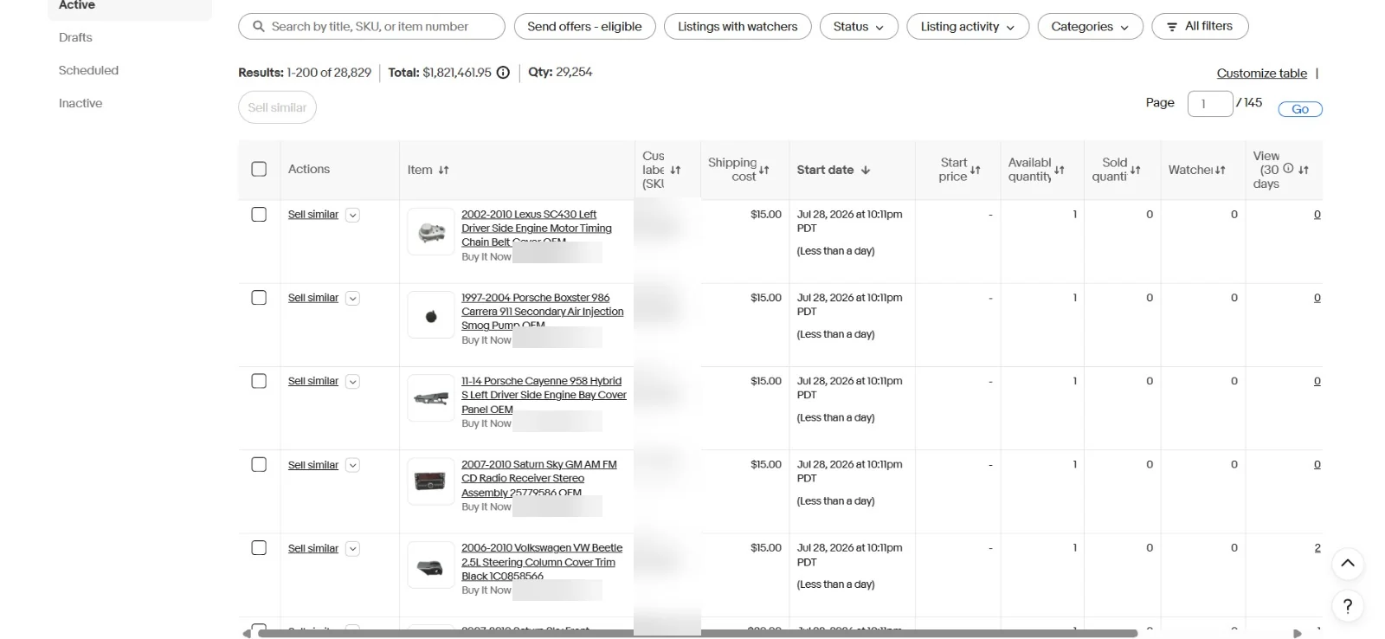
Task: Select the Lexus SC430 listing checkbox
Action: [259, 215]
